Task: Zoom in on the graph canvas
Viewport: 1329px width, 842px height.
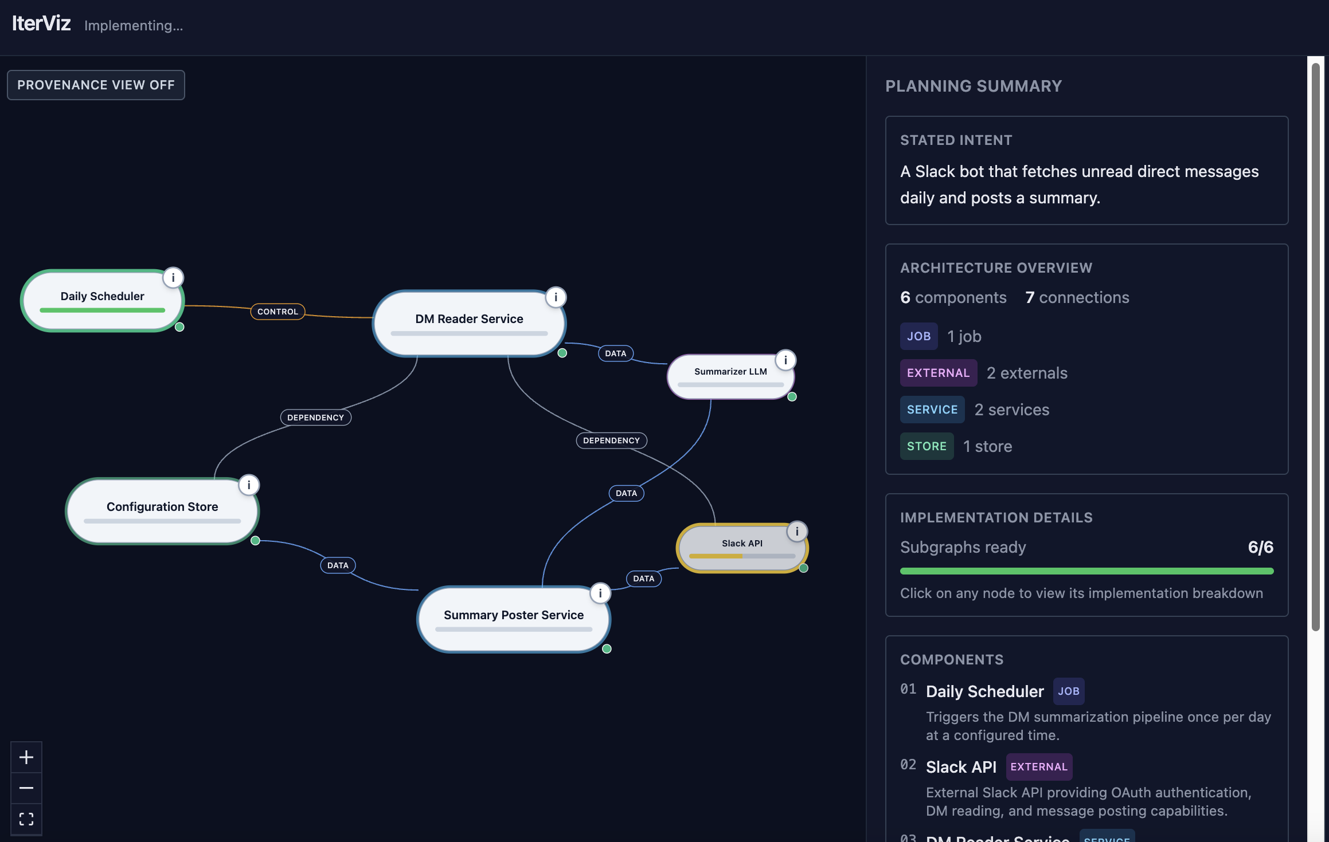Action: tap(26, 757)
